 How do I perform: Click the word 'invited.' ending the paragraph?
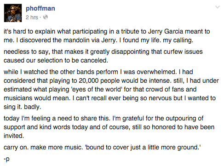[14, 136]
